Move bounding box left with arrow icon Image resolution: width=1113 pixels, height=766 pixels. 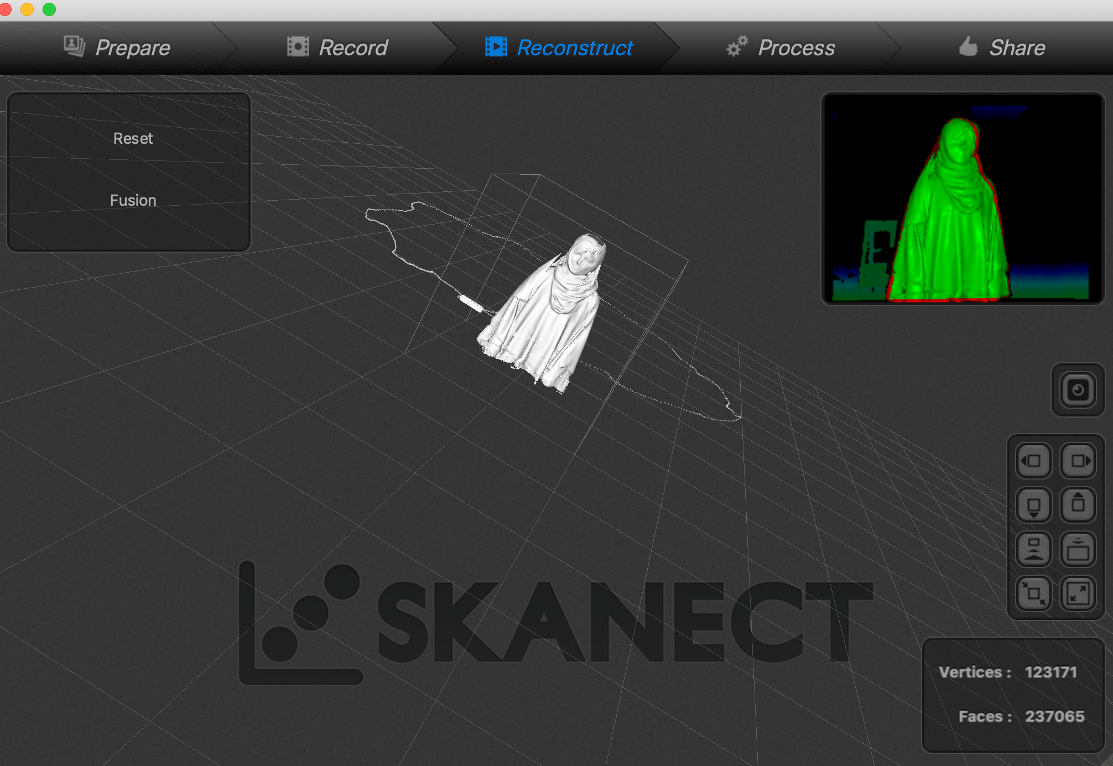coord(1033,461)
